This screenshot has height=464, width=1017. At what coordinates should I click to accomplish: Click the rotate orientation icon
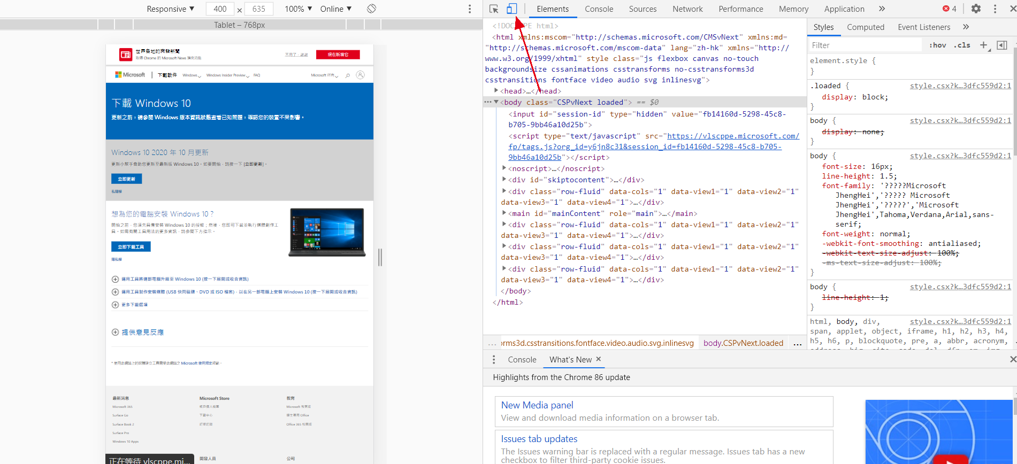[x=372, y=9]
